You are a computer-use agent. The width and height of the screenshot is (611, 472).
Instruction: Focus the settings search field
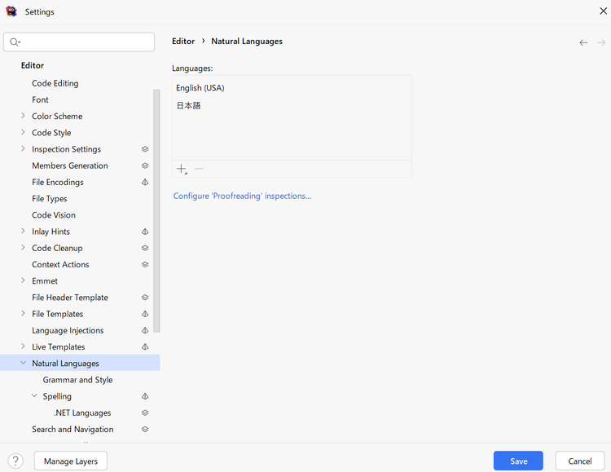tap(79, 42)
